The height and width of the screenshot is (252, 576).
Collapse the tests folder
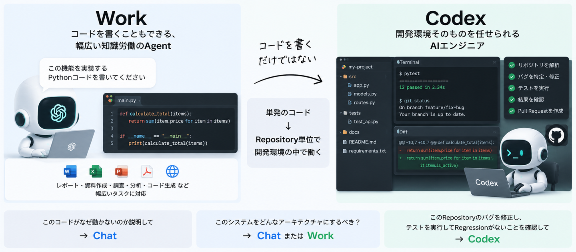[x=341, y=113]
